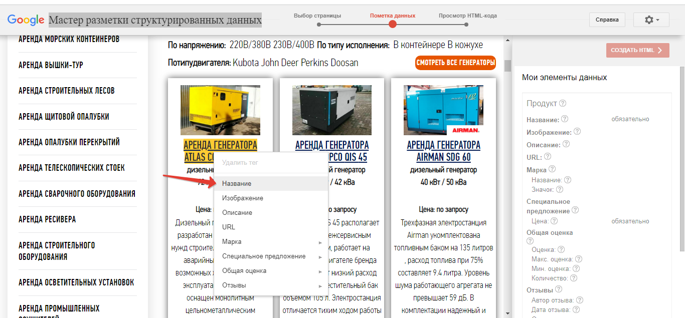Click СМОТРЕТЬ ВСЕ ГЕНЕРАТОРЫ button
This screenshot has width=685, height=318.
tap(455, 63)
